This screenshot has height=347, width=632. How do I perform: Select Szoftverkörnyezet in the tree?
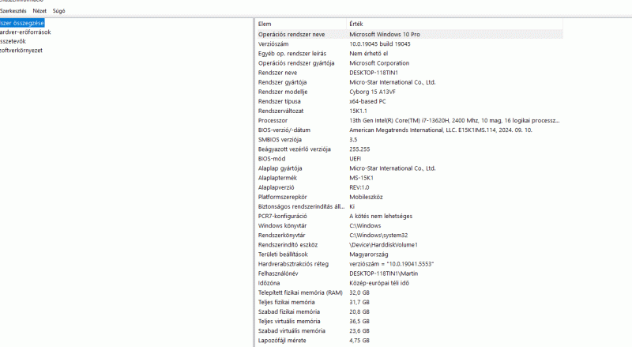click(21, 51)
